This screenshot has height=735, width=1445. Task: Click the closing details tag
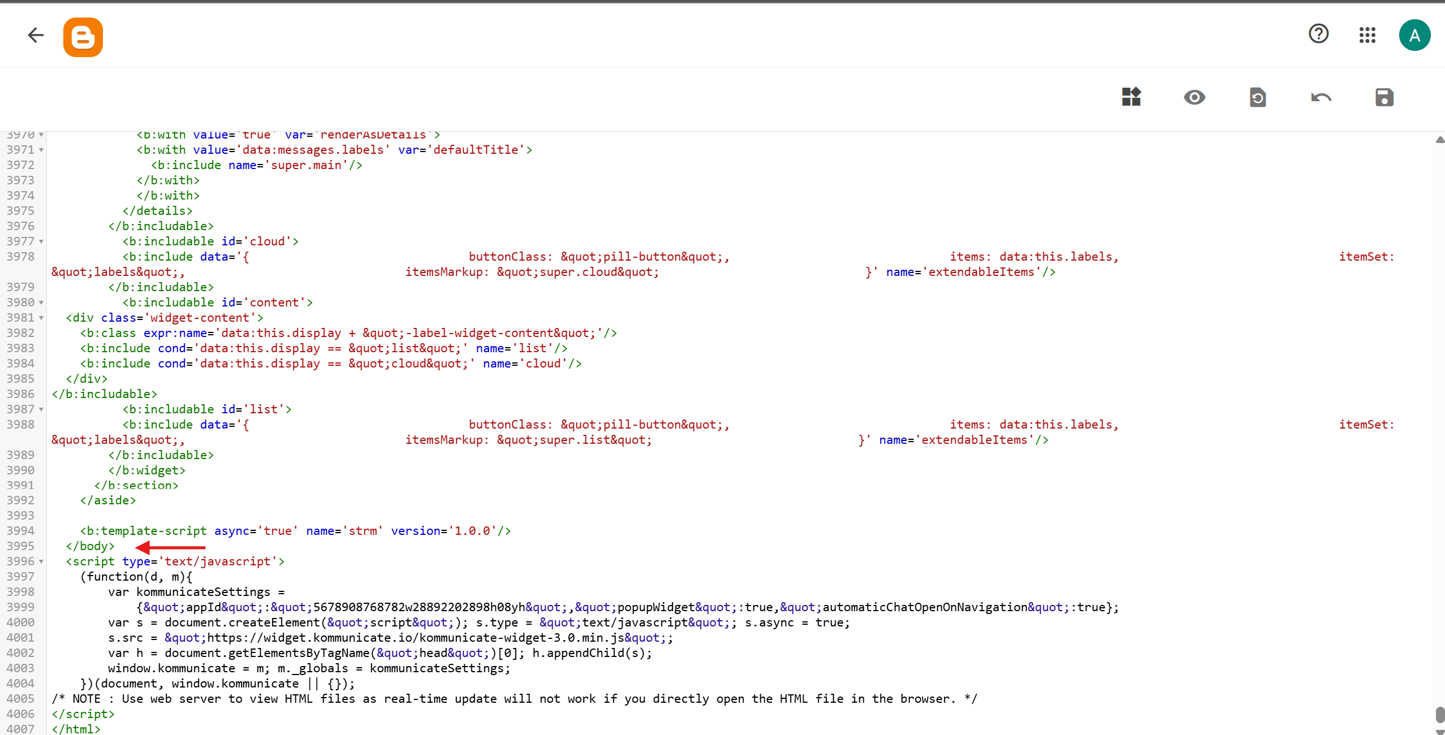coord(158,211)
